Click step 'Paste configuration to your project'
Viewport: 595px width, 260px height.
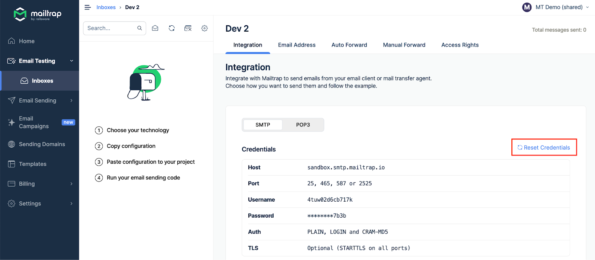(151, 162)
